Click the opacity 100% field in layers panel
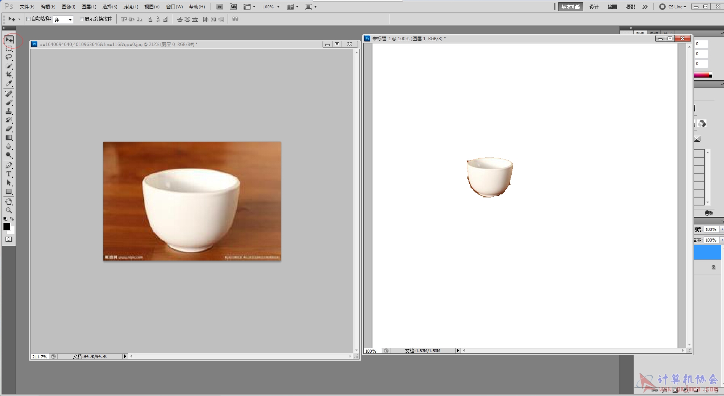724x396 pixels. coord(711,229)
